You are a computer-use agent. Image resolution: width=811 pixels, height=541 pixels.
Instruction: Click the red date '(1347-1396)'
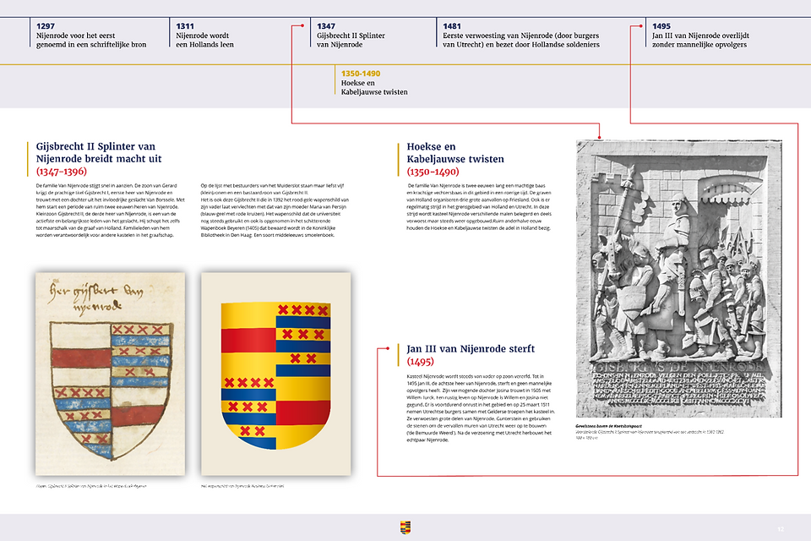[62, 172]
